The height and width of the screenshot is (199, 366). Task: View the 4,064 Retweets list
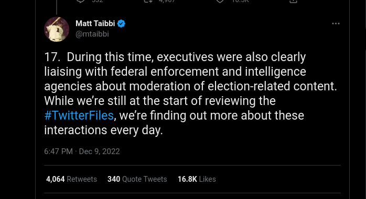71,179
